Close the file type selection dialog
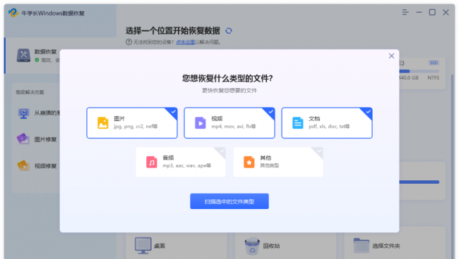The image size is (459, 259). (391, 56)
